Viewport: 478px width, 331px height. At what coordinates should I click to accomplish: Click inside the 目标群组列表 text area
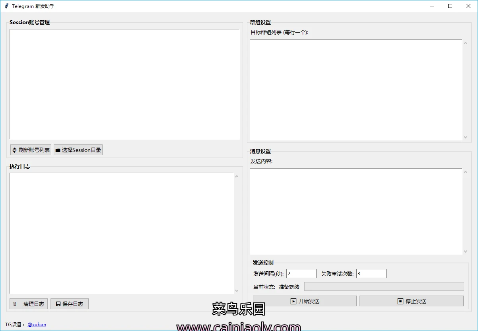[356, 90]
